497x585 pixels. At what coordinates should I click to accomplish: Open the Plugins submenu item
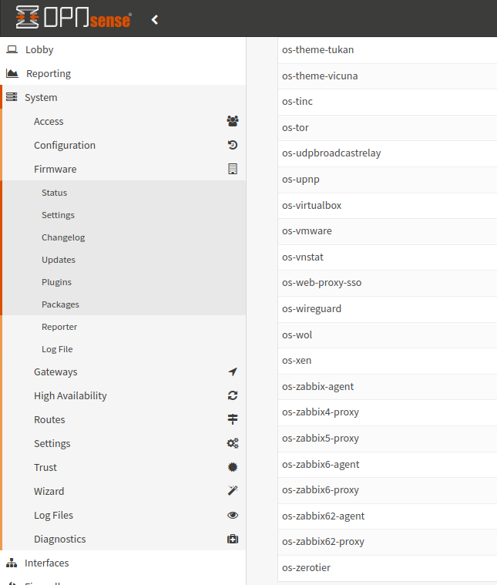pos(56,282)
